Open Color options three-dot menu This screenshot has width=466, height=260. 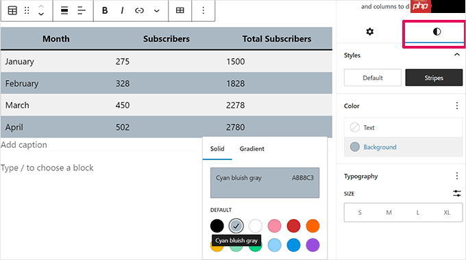457,105
